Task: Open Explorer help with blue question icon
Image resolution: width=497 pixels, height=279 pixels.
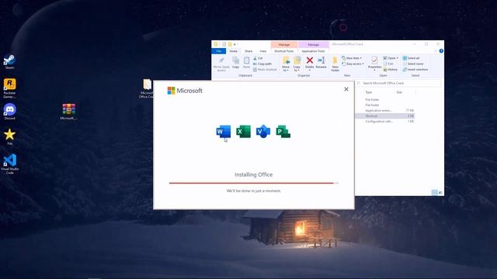Action: [441, 51]
